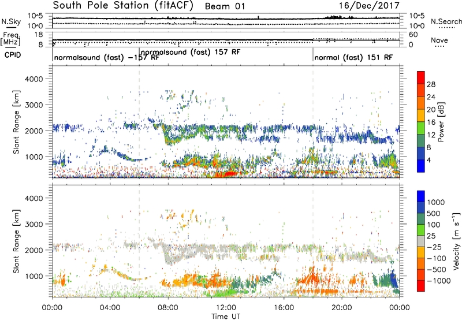Click the date '16/Dec/2017'

369,6
